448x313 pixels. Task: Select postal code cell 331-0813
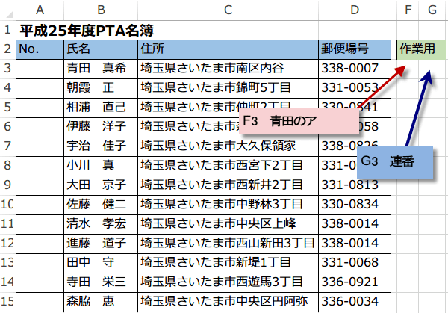[355, 185]
